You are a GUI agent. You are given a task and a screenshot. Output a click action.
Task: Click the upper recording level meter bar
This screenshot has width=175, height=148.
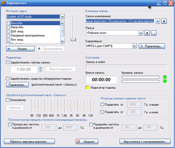point(140,77)
